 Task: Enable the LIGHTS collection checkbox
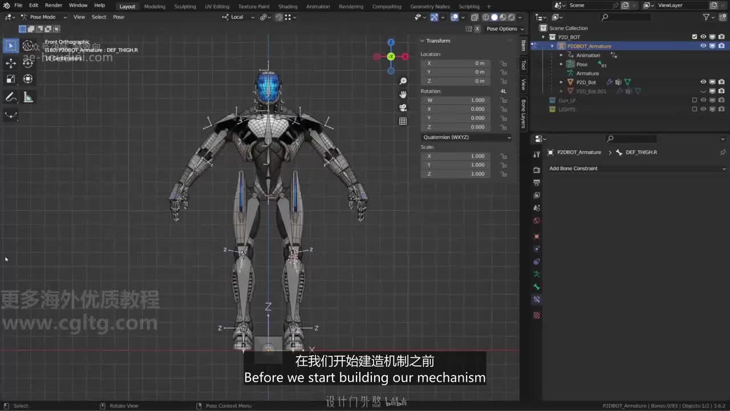tap(694, 109)
